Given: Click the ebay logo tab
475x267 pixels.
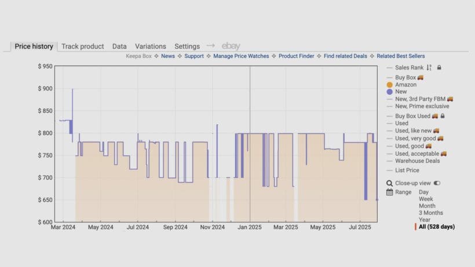Looking at the screenshot, I should point(231,46).
